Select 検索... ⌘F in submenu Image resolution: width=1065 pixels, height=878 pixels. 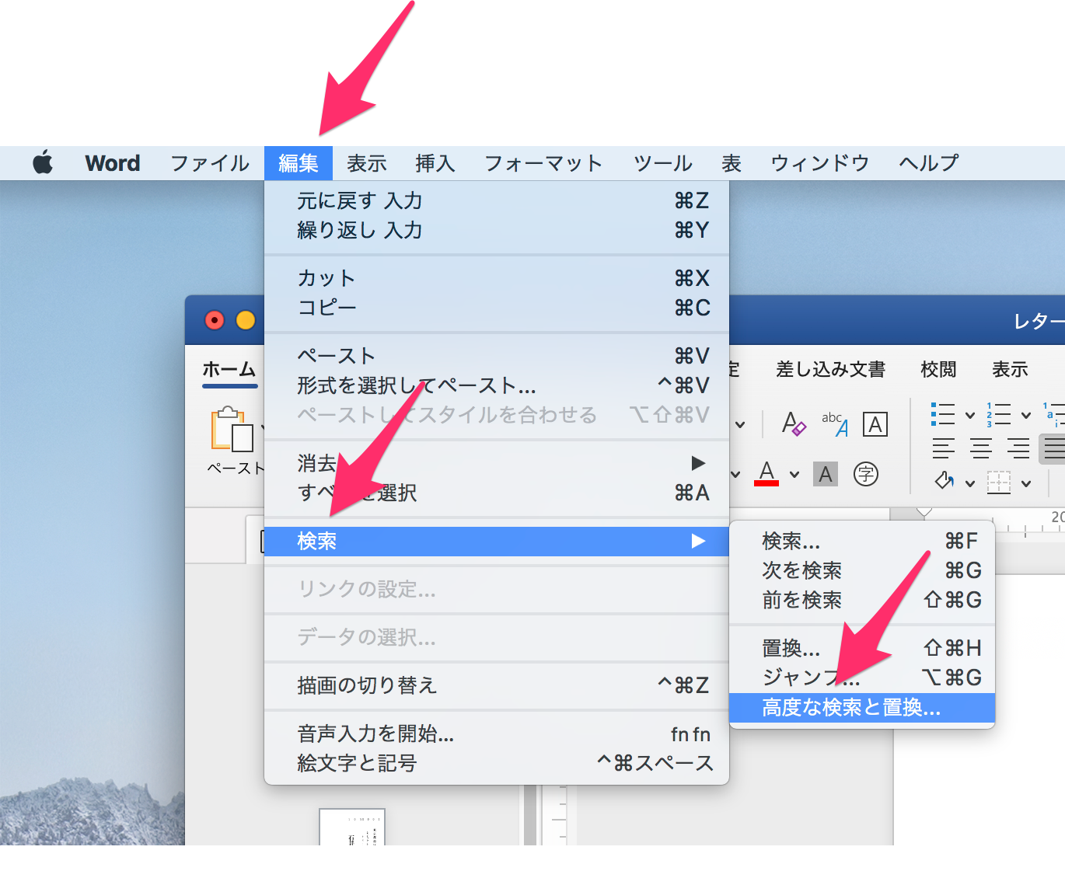click(x=862, y=541)
